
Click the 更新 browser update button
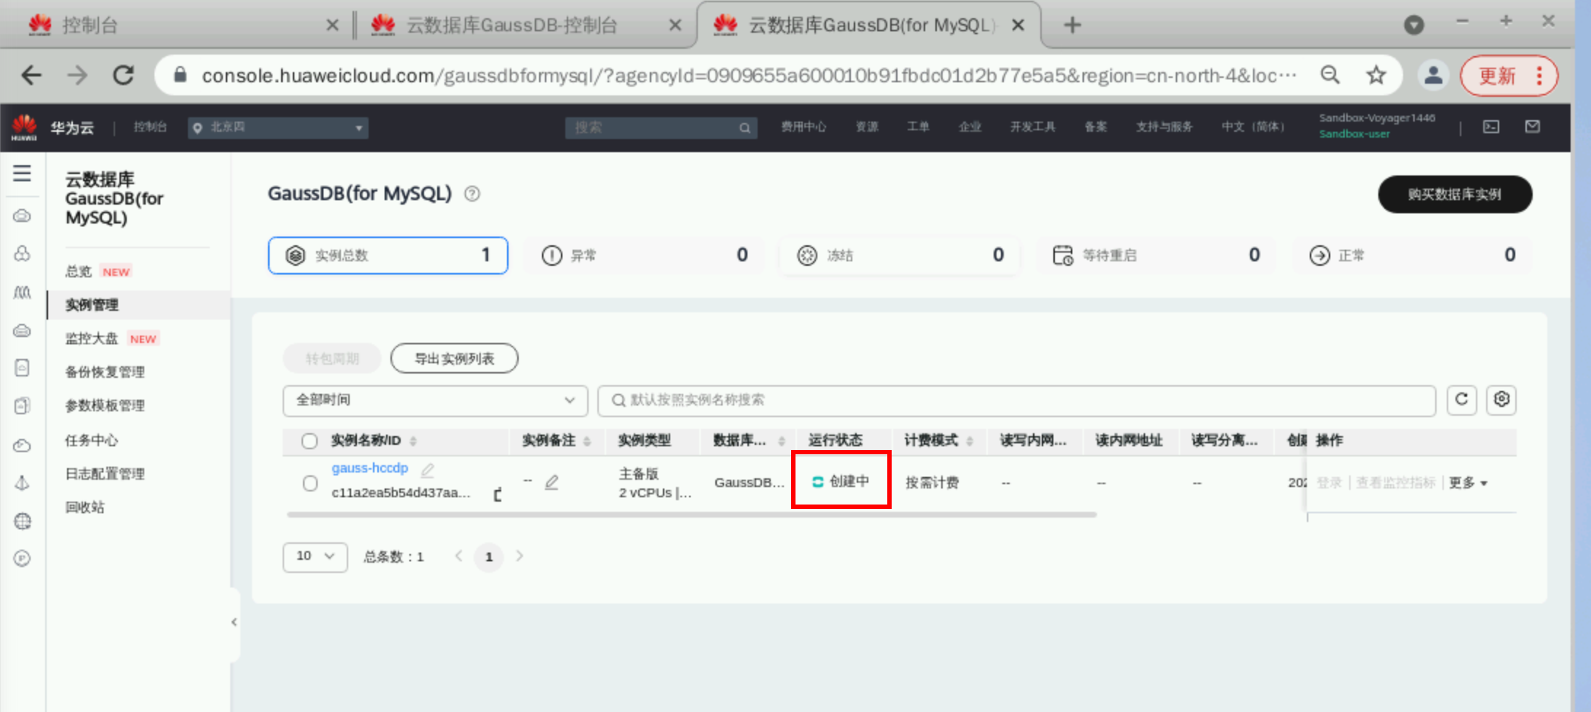[1497, 76]
